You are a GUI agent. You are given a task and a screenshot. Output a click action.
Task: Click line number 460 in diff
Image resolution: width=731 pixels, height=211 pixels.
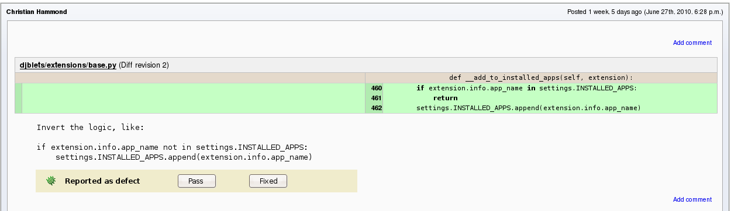click(x=376, y=88)
